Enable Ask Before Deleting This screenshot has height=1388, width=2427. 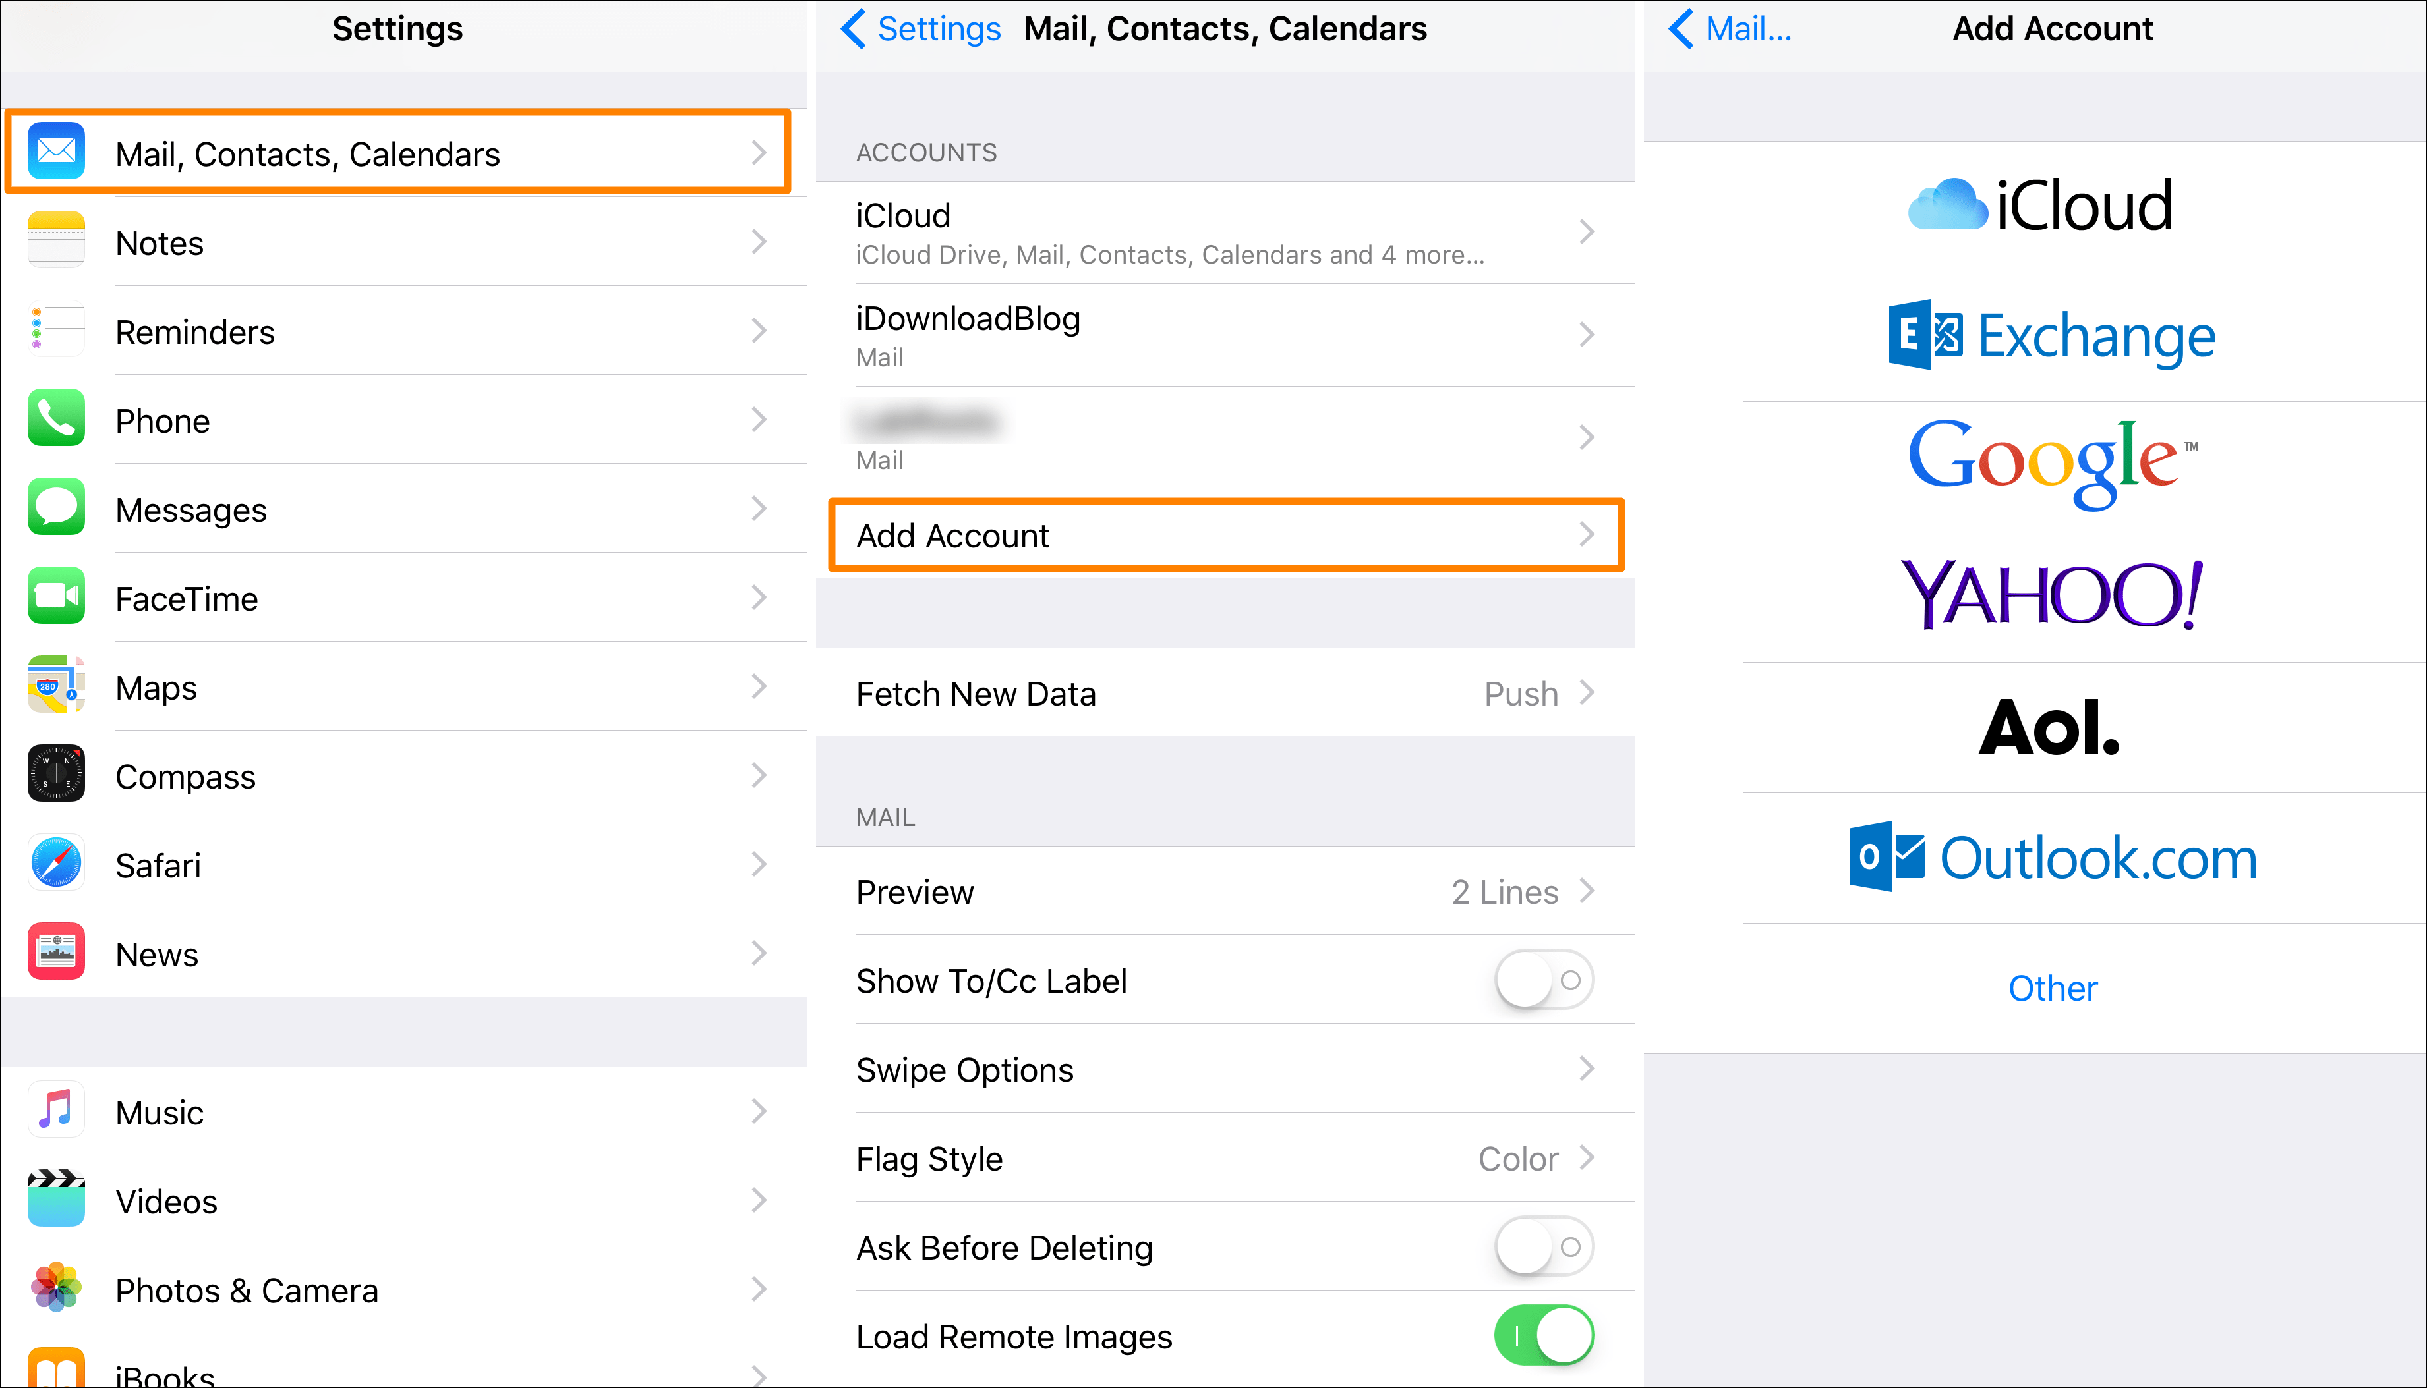pos(1541,1247)
